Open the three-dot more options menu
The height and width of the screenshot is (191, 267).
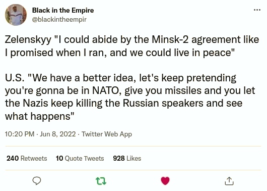tap(257, 10)
